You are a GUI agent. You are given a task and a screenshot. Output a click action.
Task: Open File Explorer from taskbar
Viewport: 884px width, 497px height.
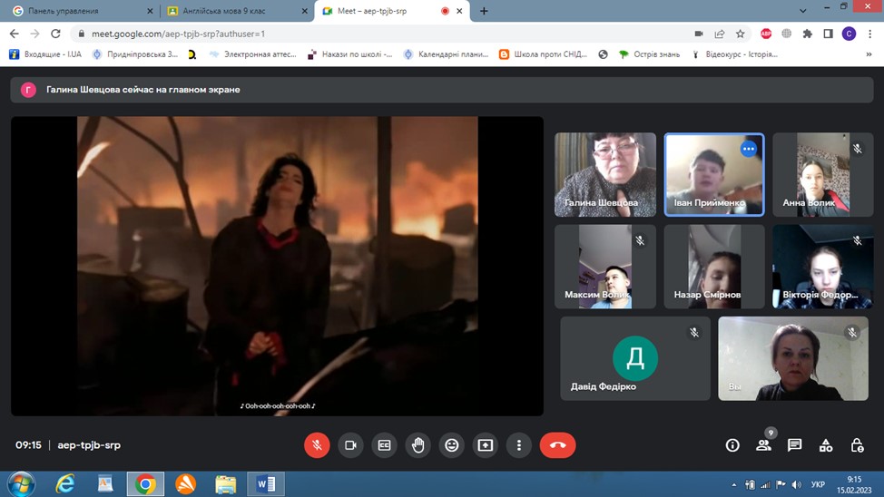225,484
